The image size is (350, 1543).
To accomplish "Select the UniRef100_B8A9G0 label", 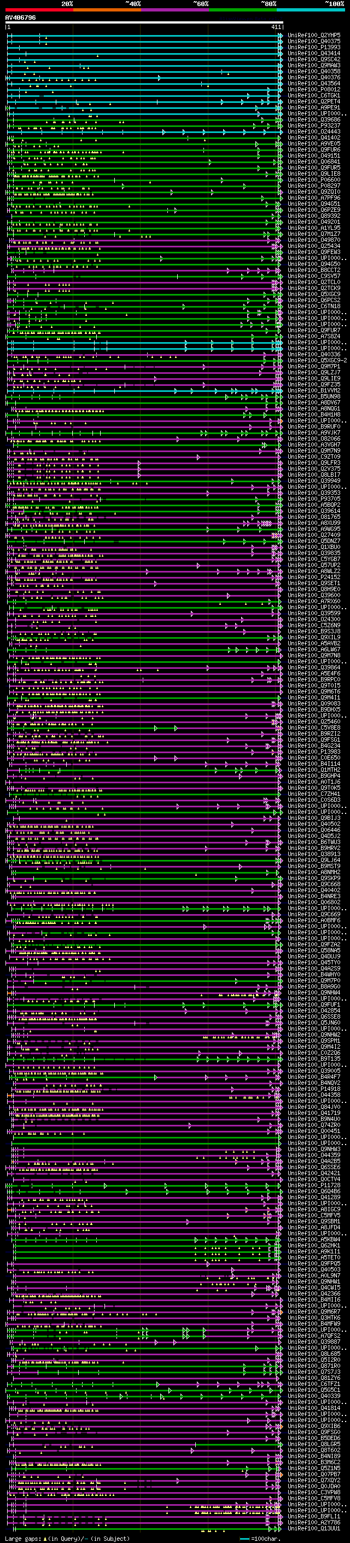I will [313, 986].
